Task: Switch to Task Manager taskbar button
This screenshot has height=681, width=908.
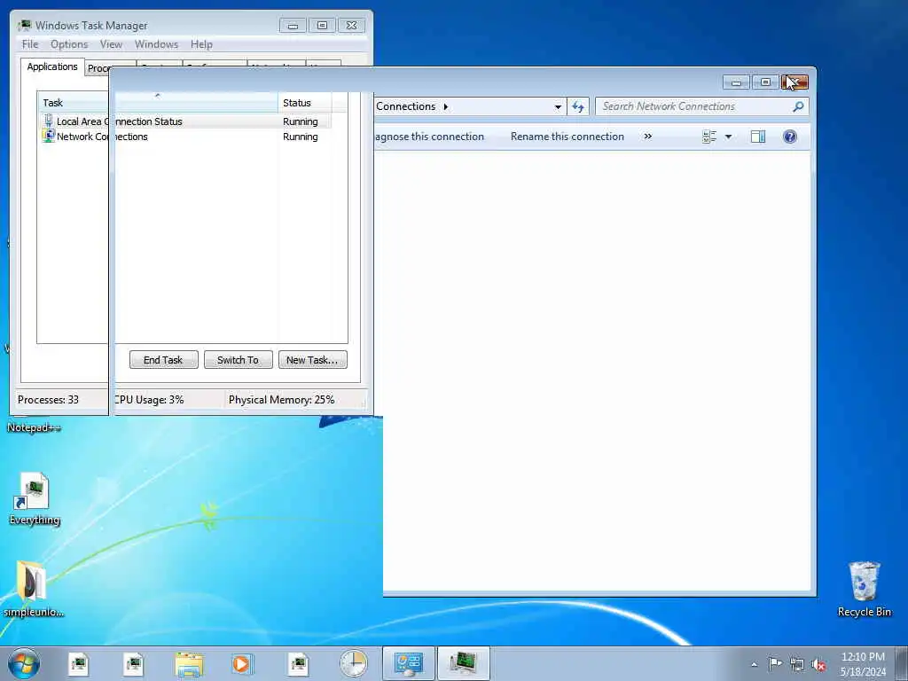Action: pyautogui.click(x=463, y=663)
